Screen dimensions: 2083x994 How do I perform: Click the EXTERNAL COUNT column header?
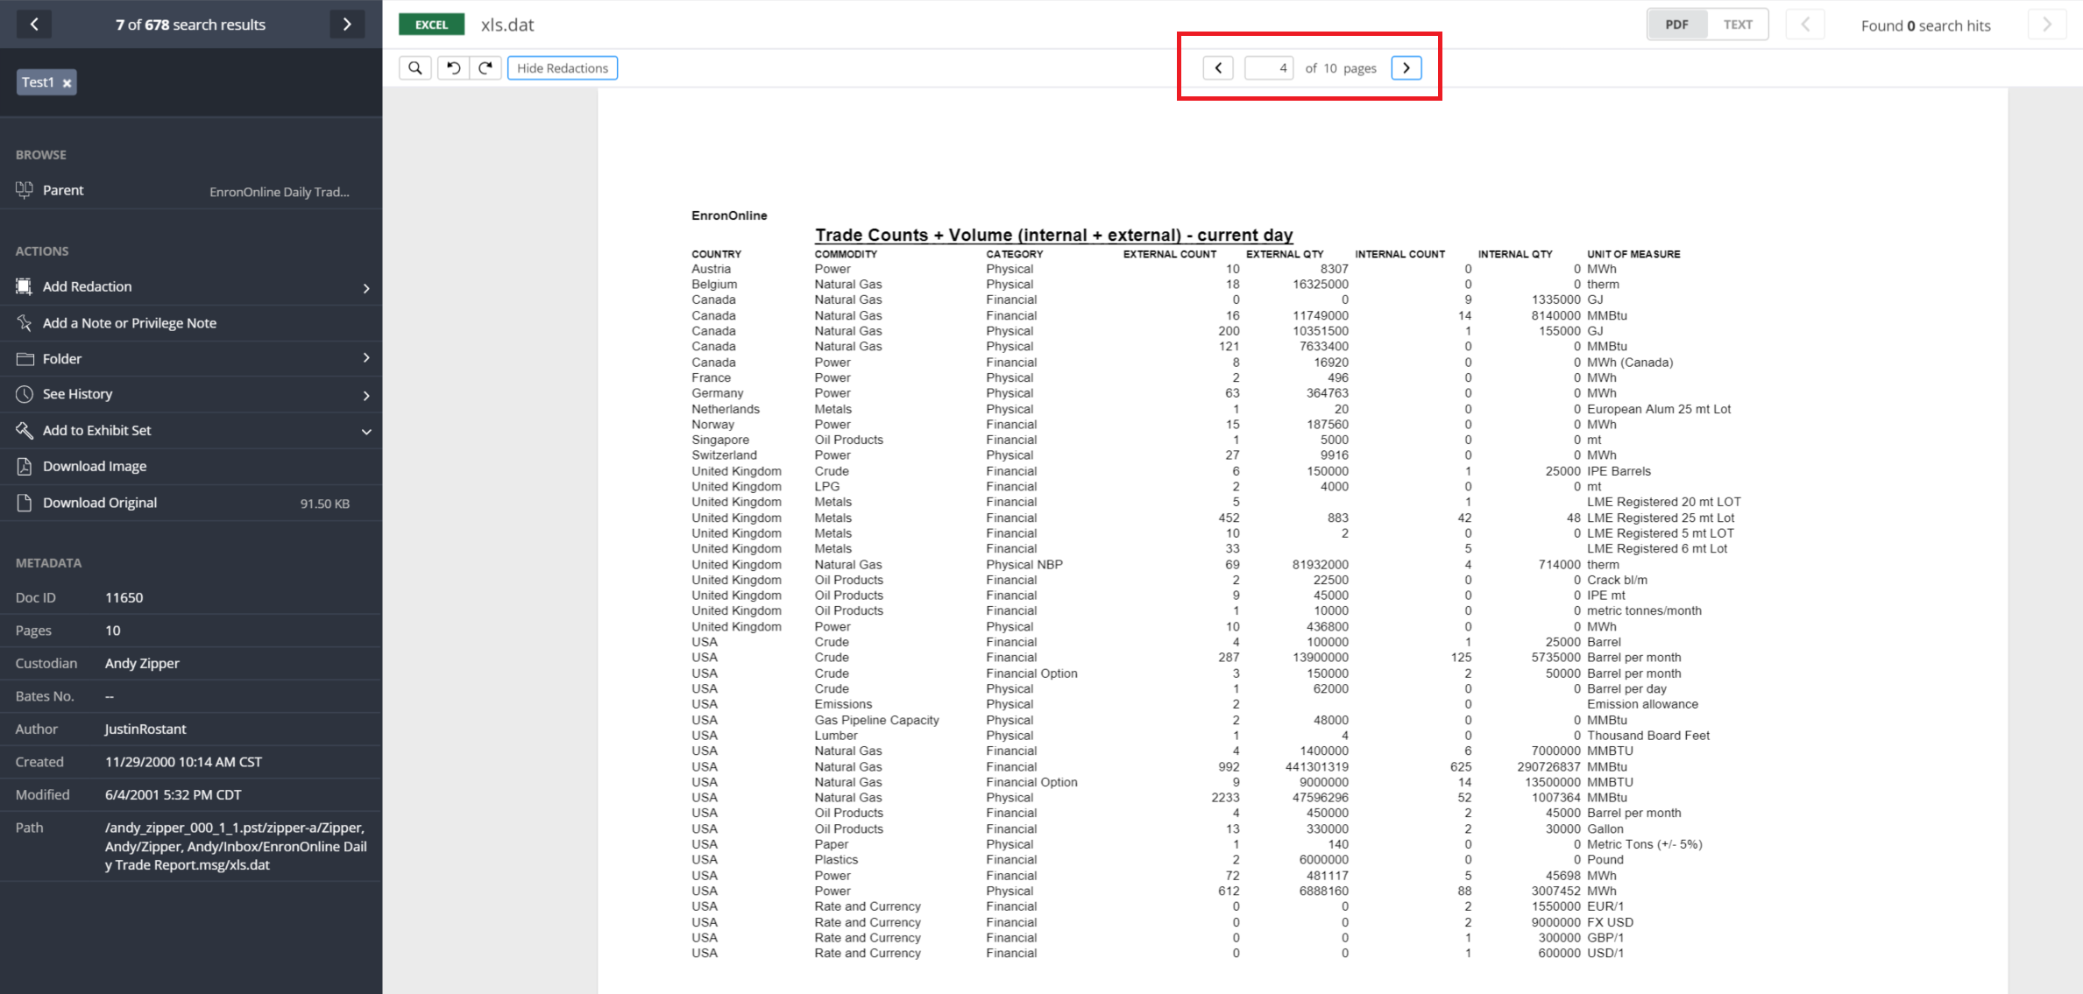(1170, 254)
